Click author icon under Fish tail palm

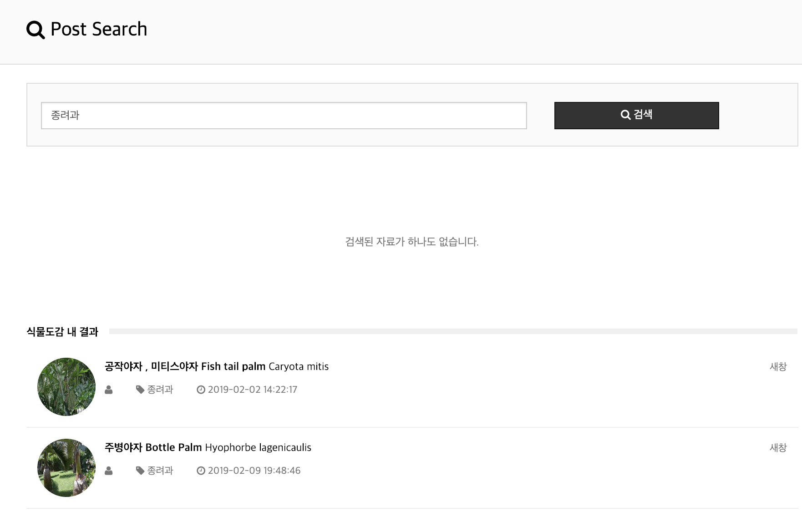(109, 390)
